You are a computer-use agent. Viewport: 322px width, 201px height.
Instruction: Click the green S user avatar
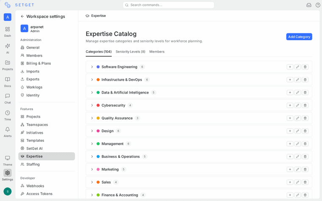(x=8, y=191)
